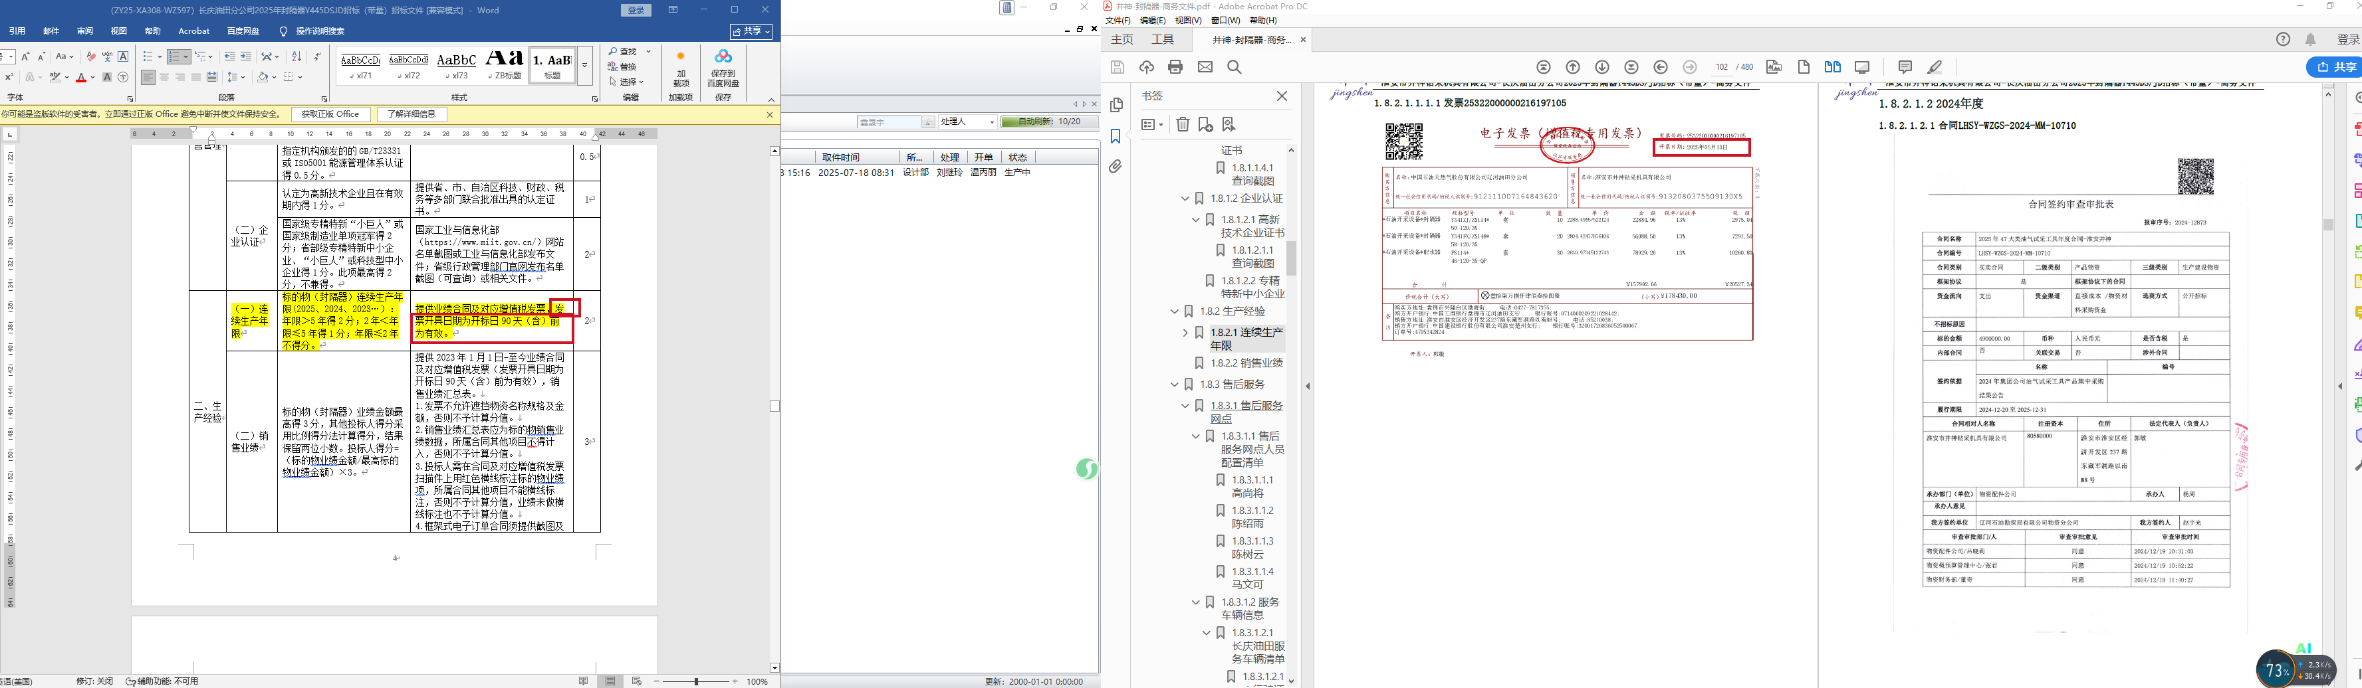Open the Acrobat ribbon tab in Word
Screen dimensions: 2362x688
tap(194, 31)
